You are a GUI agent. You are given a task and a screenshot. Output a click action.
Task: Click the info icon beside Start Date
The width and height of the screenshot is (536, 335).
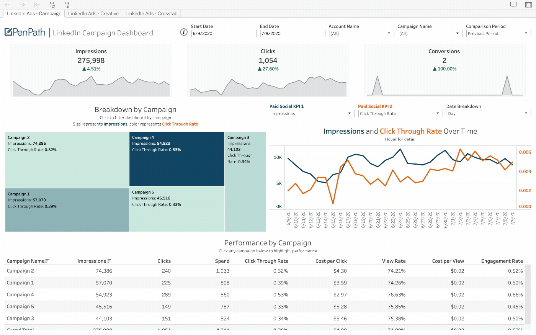tap(184, 32)
